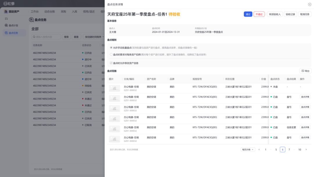Screen dimensions: 314x177
Task: Click the red 不通过 button
Action: pos(259,14)
